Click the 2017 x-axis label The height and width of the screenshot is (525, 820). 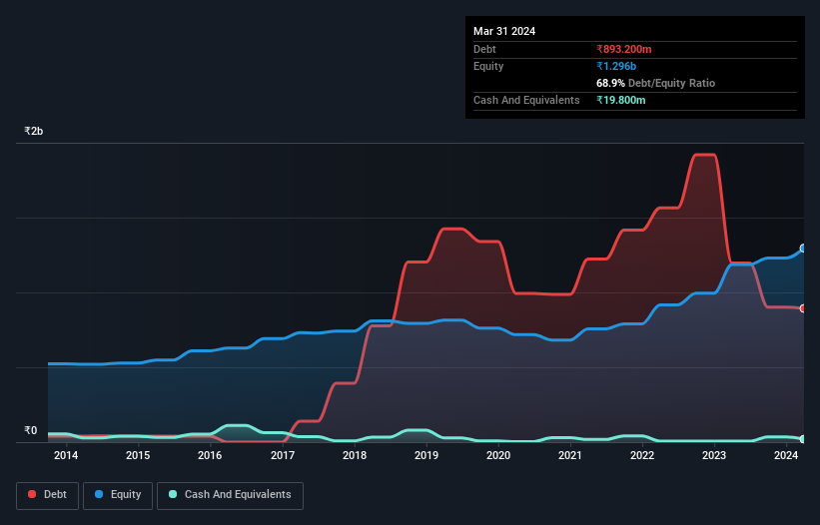pyautogui.click(x=283, y=455)
